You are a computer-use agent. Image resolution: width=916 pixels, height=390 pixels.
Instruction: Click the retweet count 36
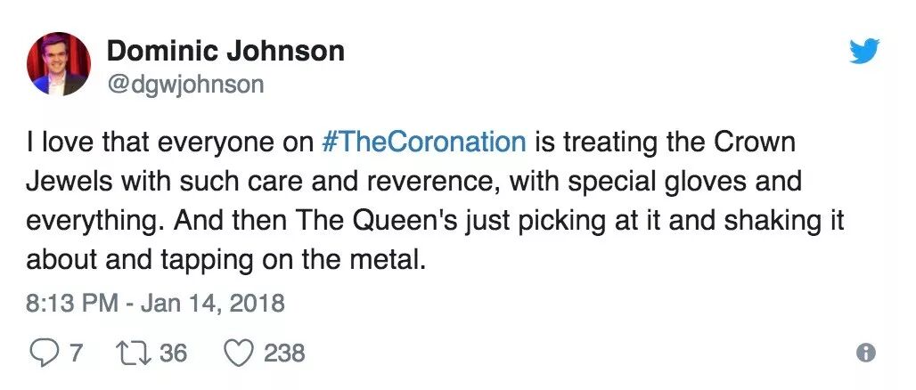click(173, 353)
